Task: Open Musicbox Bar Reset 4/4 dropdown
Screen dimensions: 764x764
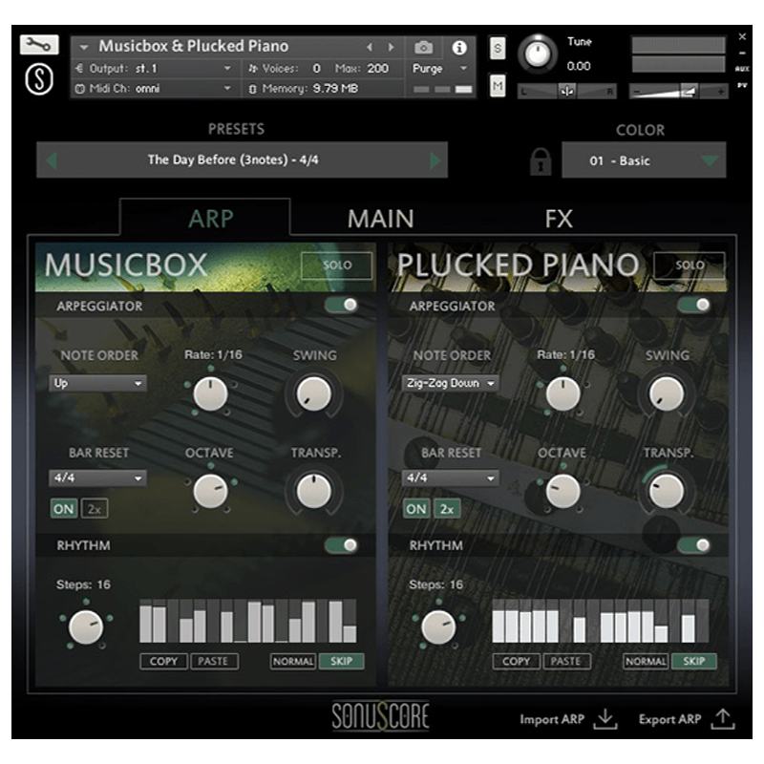Action: tap(97, 478)
